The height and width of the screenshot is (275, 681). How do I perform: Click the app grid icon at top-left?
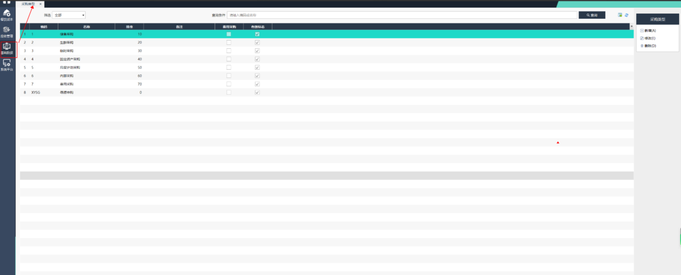(7, 2)
